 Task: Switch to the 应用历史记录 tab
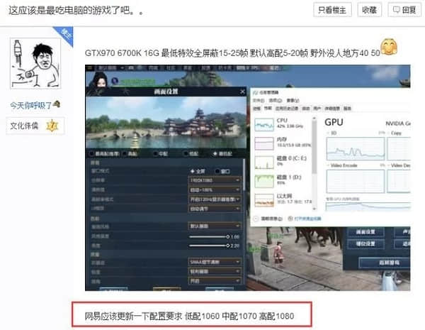click(287, 109)
